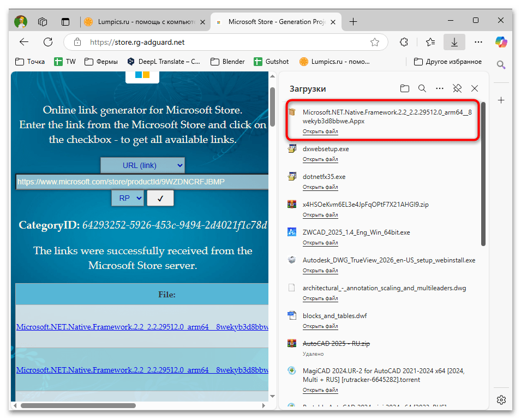Click page scroll down arrow

272,396
